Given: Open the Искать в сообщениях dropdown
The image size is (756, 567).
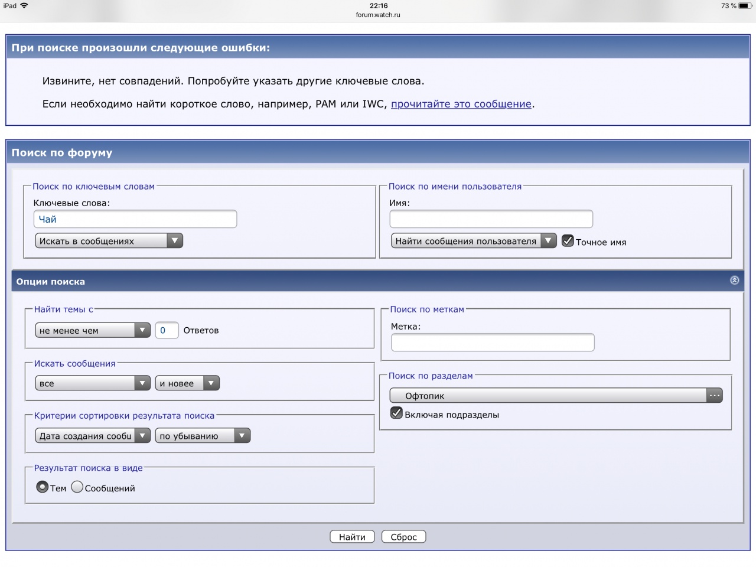Looking at the screenshot, I should pos(109,241).
